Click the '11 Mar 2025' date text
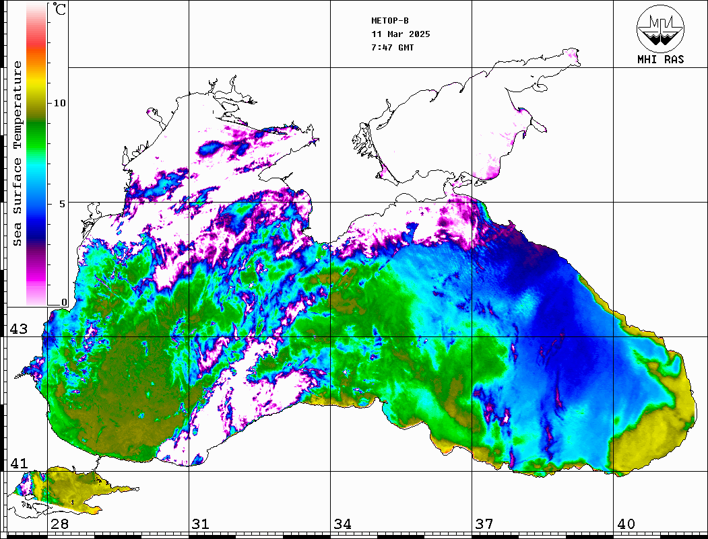This screenshot has height=539, width=708. click(x=401, y=34)
